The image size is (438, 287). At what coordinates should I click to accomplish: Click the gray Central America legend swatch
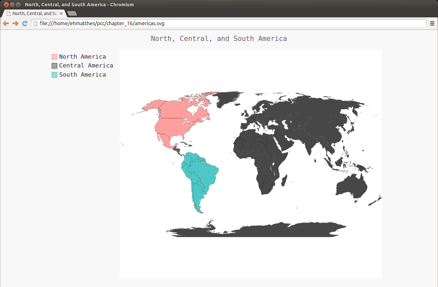click(54, 66)
